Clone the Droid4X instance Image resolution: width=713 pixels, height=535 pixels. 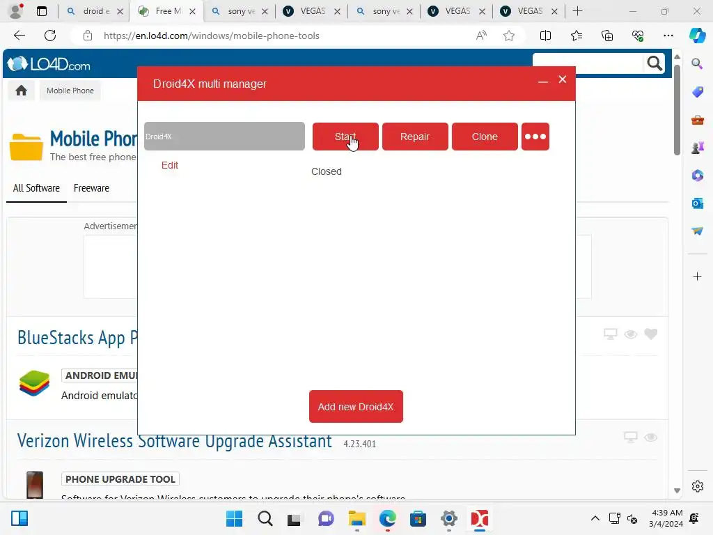point(485,137)
